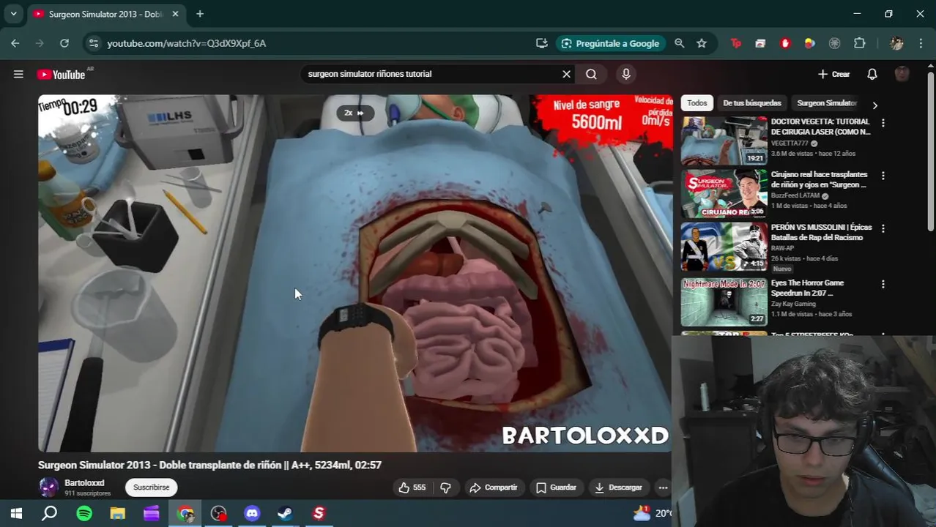Open options for PERÓN VS MUSSOLINI video
This screenshot has height=527, width=936.
pyautogui.click(x=883, y=228)
